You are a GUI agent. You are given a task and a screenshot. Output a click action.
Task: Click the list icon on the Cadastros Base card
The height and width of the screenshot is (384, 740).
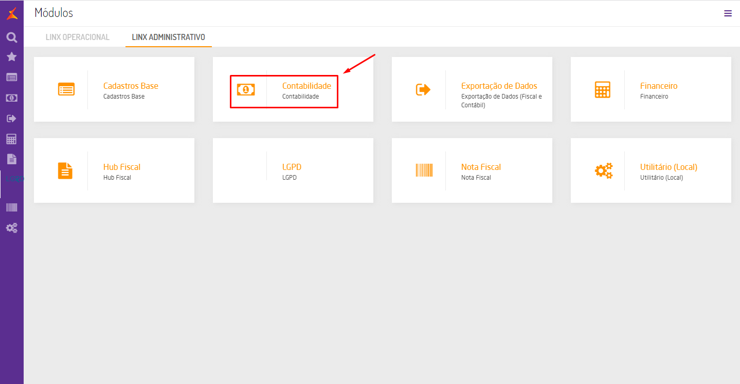(66, 89)
